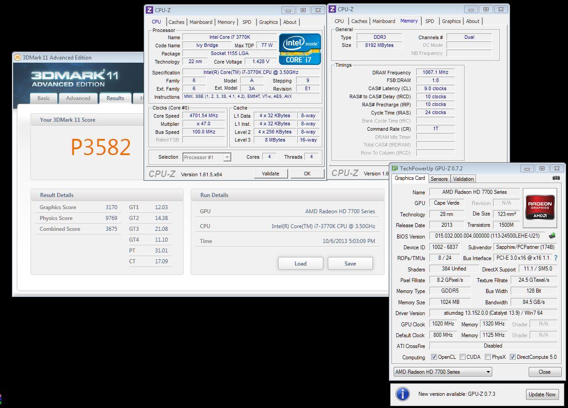Image resolution: width=568 pixels, height=408 pixels.
Task: Click the CAS# Latency value 9.0 clocks
Action: point(435,88)
